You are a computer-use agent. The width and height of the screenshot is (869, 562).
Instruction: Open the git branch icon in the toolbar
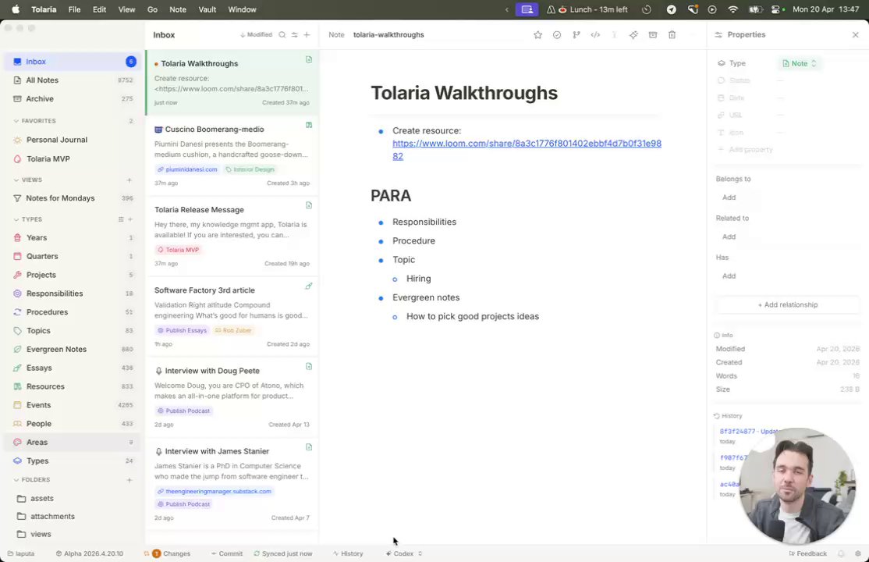coord(576,35)
